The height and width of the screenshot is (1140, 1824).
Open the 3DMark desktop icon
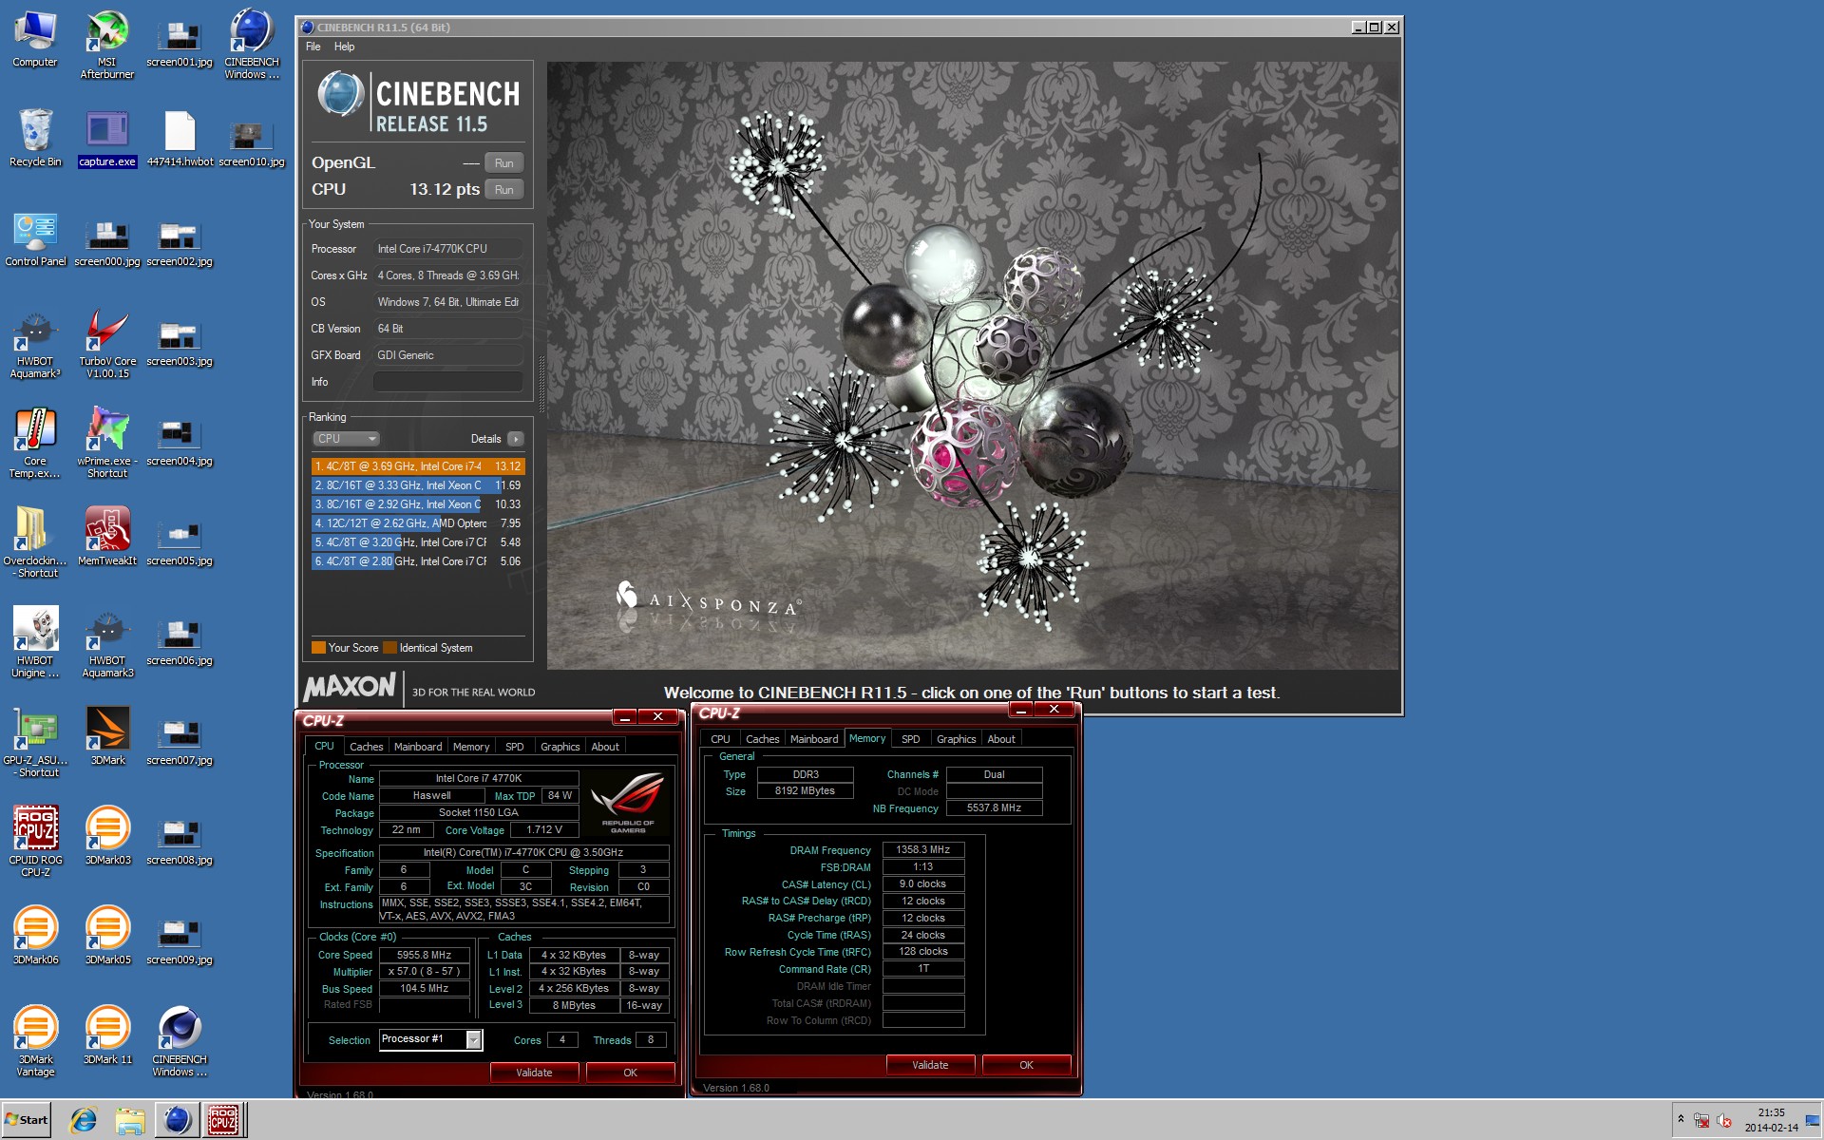pyautogui.click(x=107, y=737)
